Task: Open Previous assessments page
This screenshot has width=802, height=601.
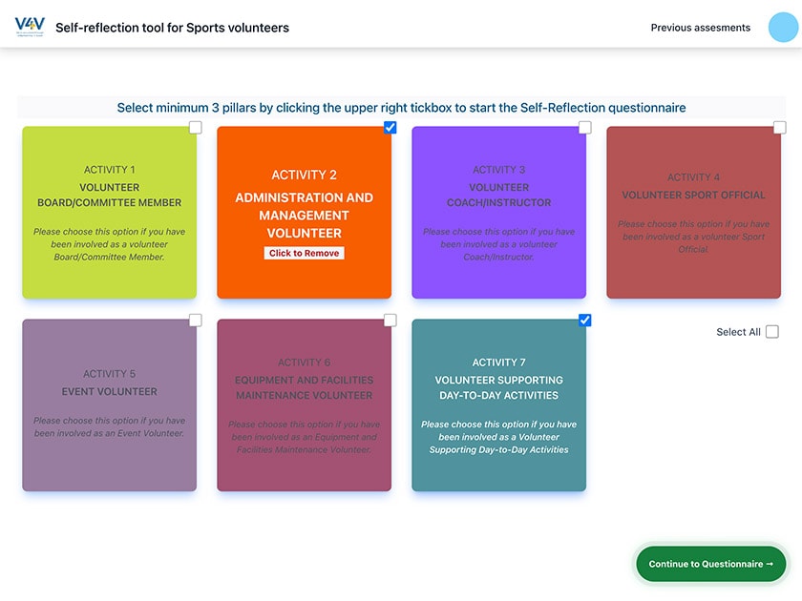Action: pyautogui.click(x=700, y=28)
